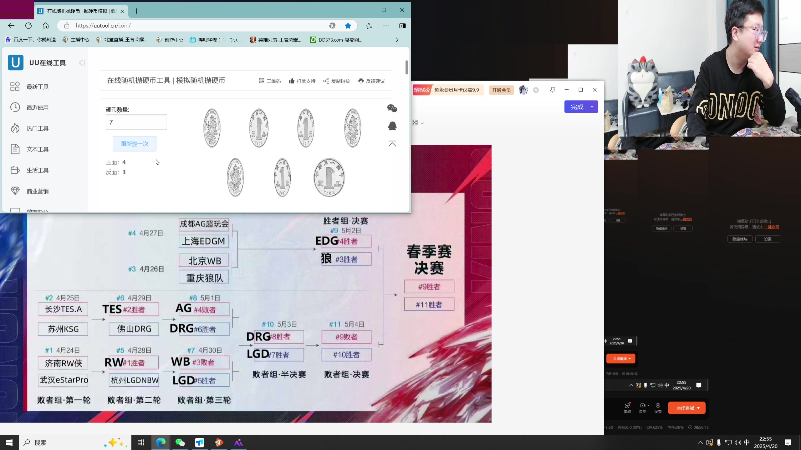
Task: Click 打赏支持 thumbs-up
Action: pyautogui.click(x=302, y=81)
